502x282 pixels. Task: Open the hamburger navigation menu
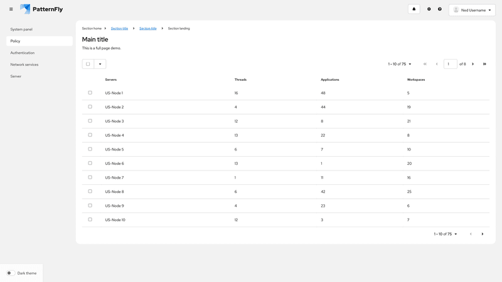(11, 9)
